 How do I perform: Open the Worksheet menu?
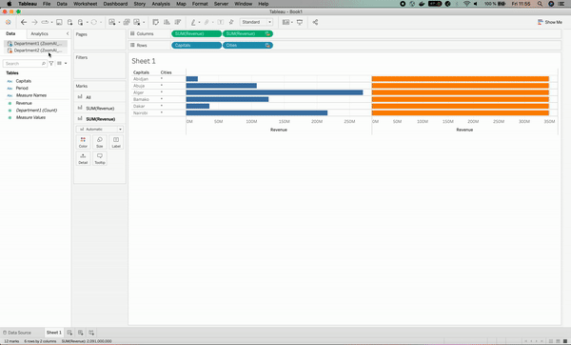tap(86, 4)
